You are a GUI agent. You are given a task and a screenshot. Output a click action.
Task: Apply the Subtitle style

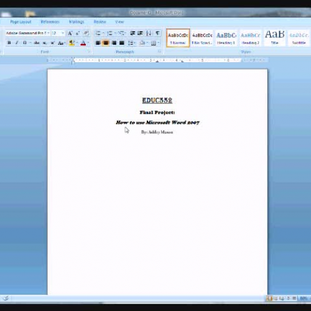point(299,38)
